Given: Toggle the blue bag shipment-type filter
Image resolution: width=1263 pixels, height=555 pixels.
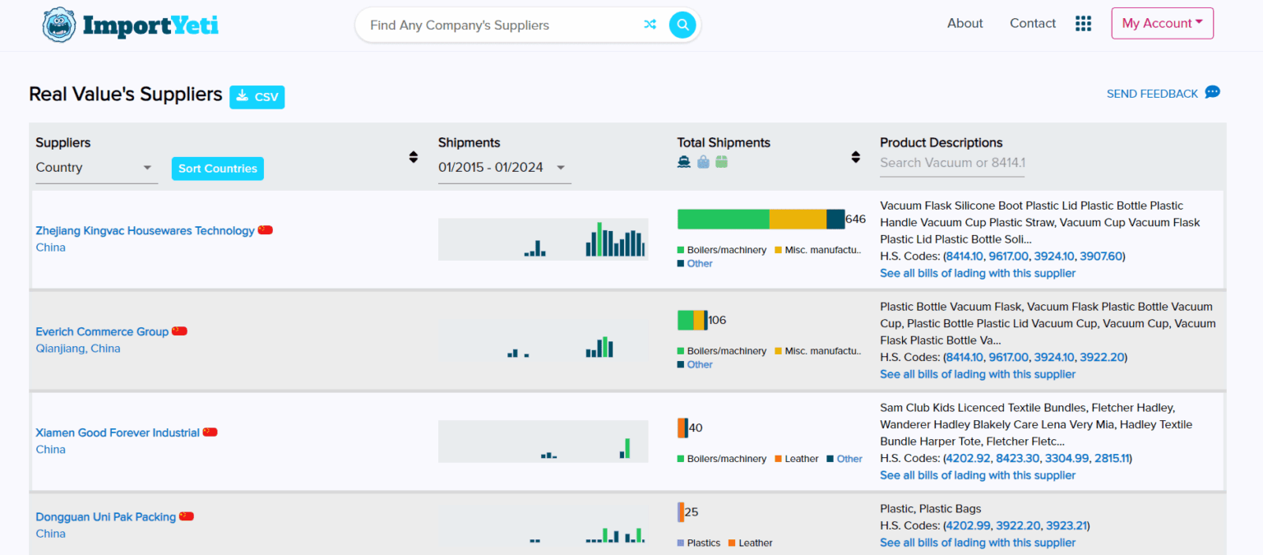Looking at the screenshot, I should coord(703,161).
